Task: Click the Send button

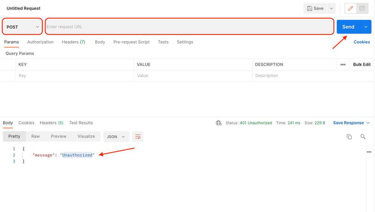Action: [x=348, y=27]
